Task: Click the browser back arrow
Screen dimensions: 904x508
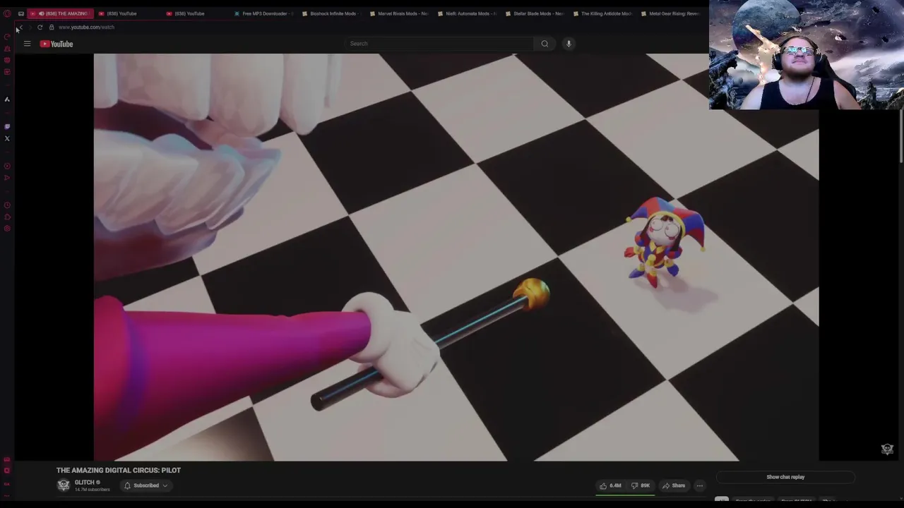Action: pos(20,27)
